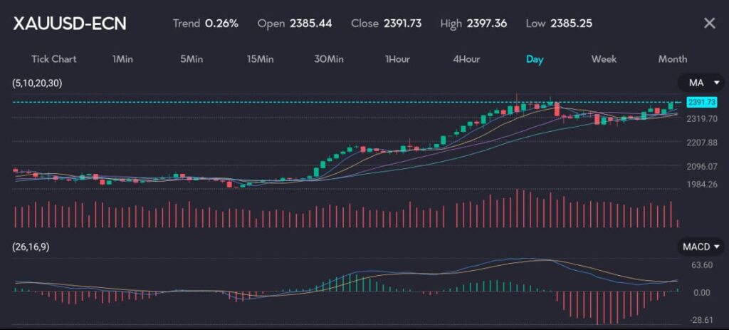
Task: Expand the MACD indicator dropdown
Action: pyautogui.click(x=700, y=247)
